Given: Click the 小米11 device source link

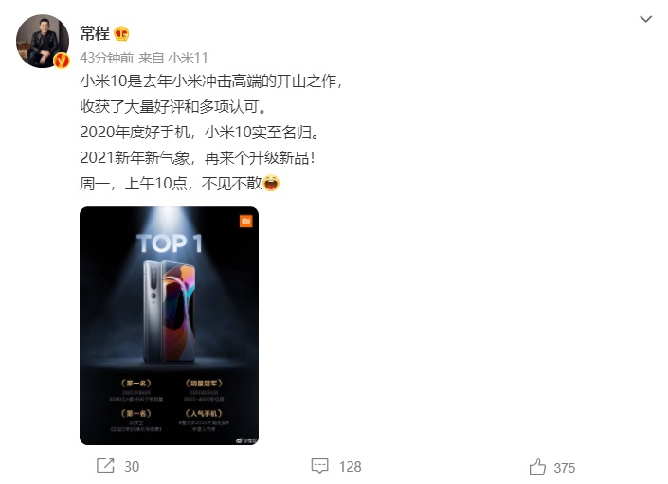Looking at the screenshot, I should [x=188, y=58].
